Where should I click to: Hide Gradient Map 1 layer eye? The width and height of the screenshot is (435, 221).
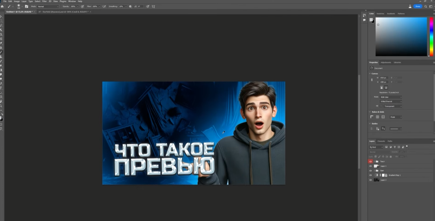[370, 175]
